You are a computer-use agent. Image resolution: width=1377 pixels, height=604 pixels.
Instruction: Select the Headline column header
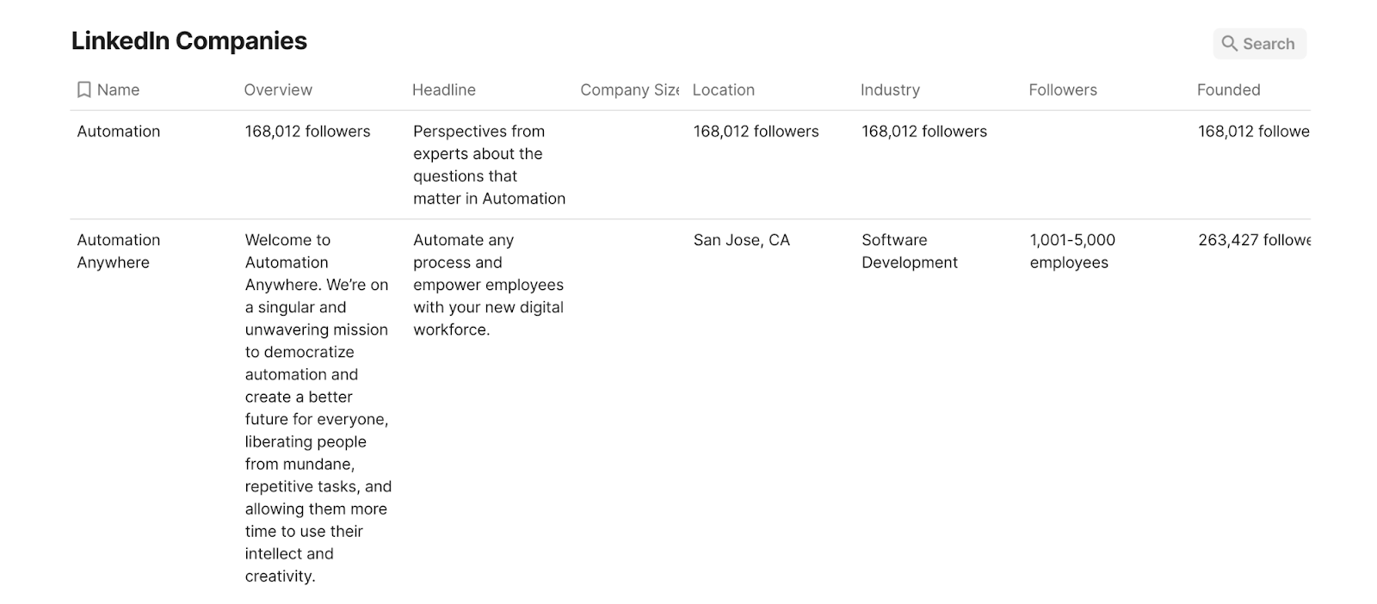[x=443, y=90]
